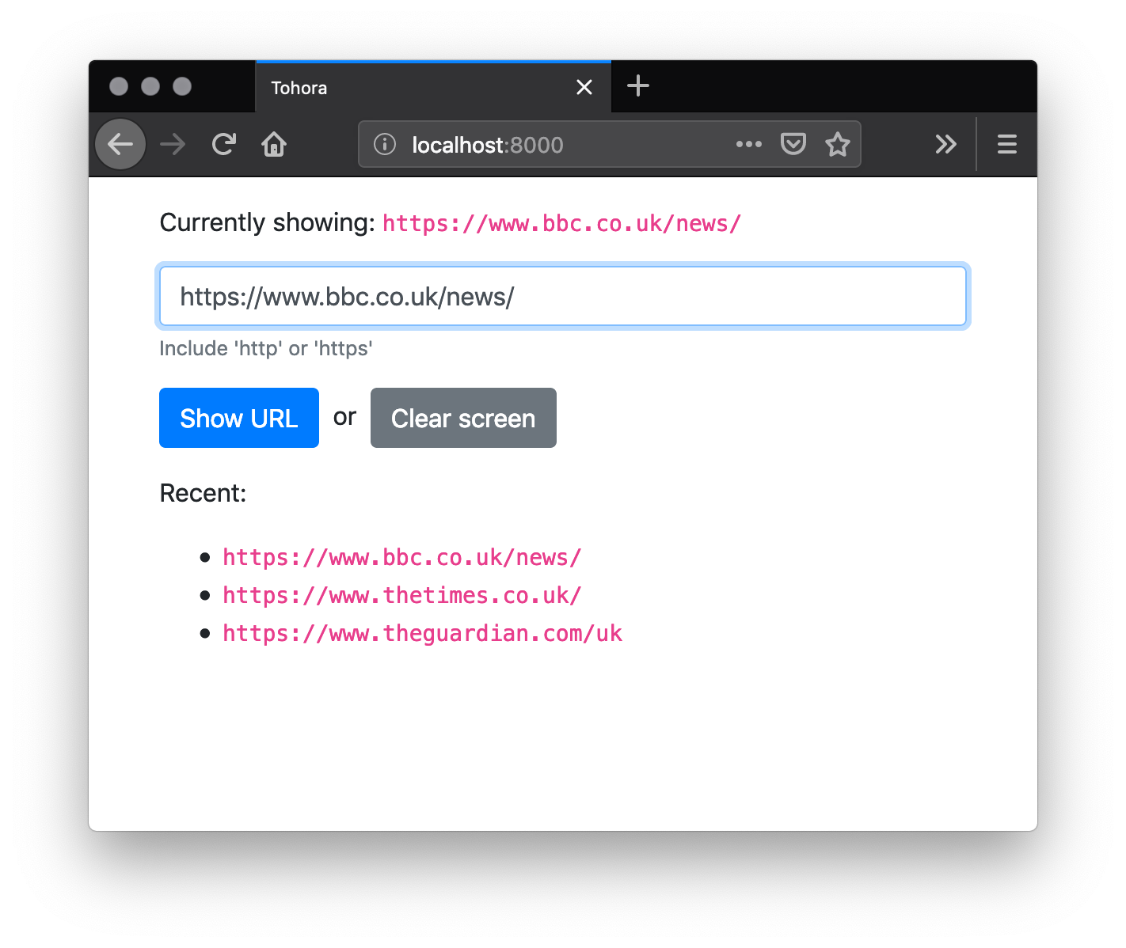Go back with the browser back arrow

120,144
